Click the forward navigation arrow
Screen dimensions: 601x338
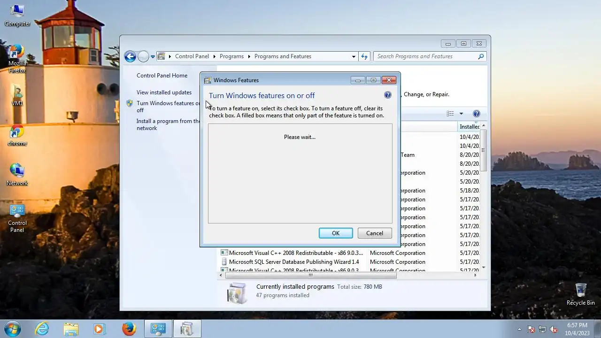pos(143,56)
